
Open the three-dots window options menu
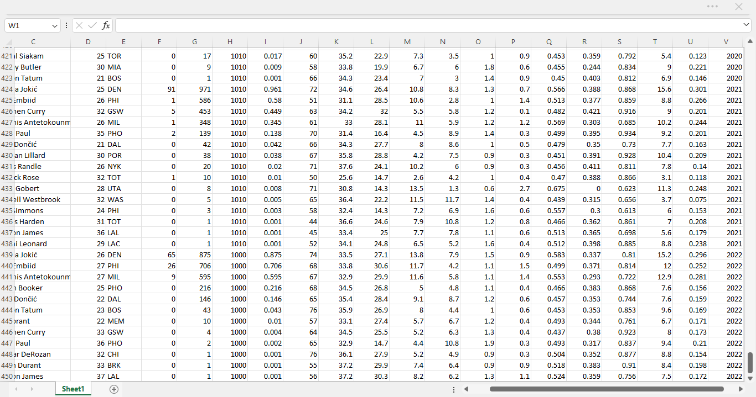click(712, 6)
